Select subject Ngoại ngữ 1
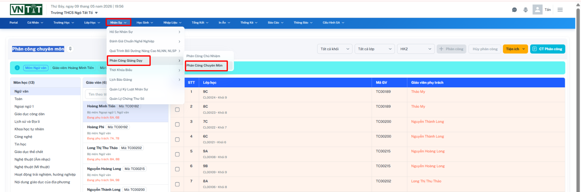Screen dimensions: 581x192 45,106
